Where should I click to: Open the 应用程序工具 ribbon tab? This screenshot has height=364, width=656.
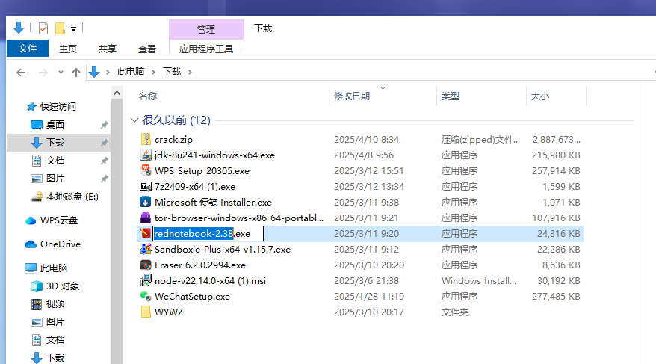(206, 49)
